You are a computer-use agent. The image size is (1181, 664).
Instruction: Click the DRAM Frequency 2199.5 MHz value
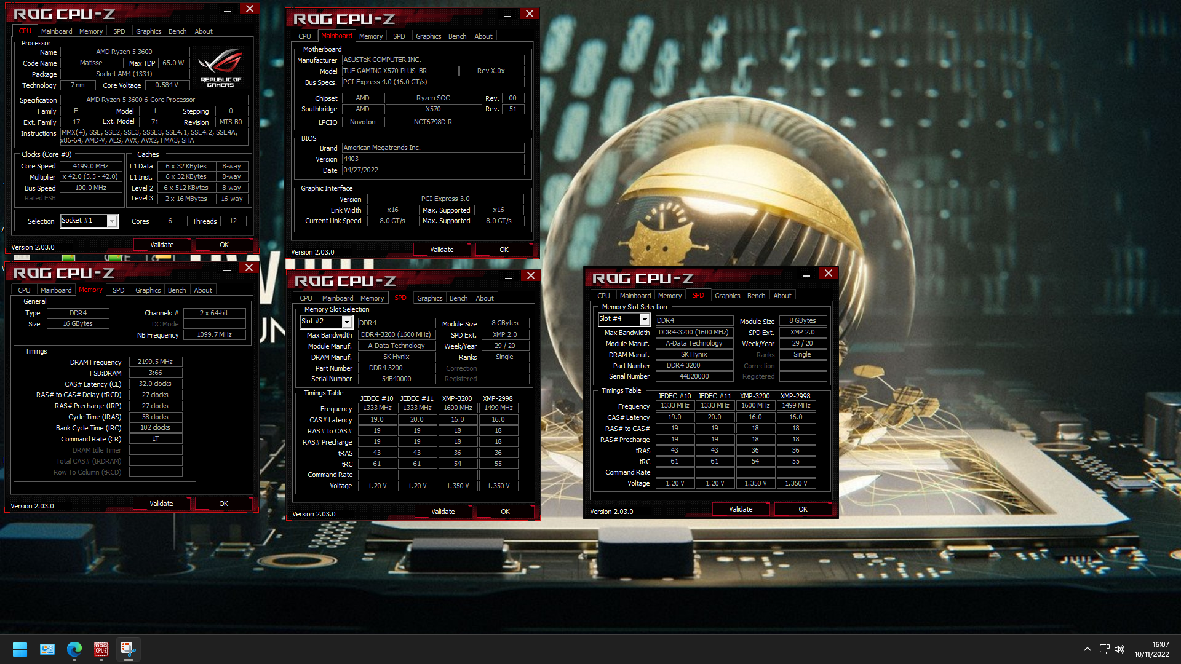(155, 362)
